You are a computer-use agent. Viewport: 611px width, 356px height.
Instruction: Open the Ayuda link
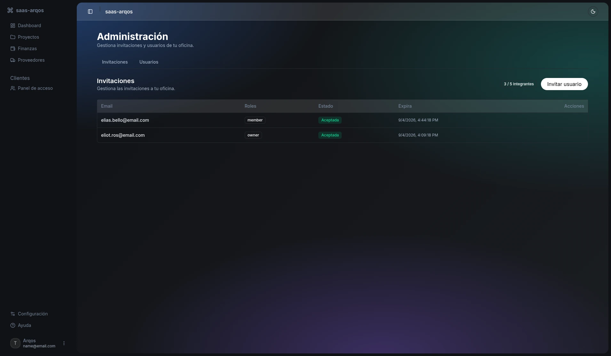pos(38,325)
